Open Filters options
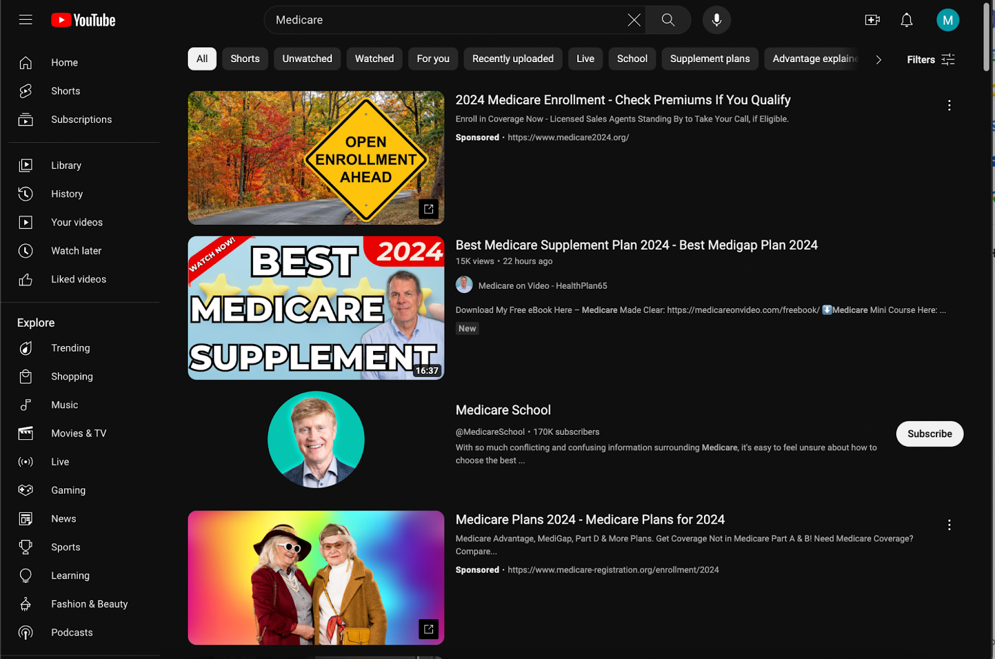The image size is (995, 659). [930, 60]
